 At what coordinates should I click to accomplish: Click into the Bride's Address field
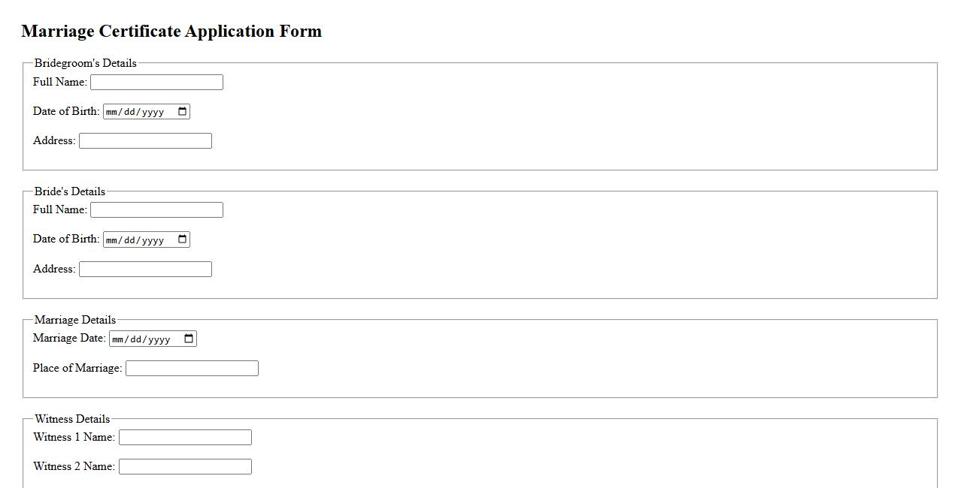pyautogui.click(x=145, y=269)
